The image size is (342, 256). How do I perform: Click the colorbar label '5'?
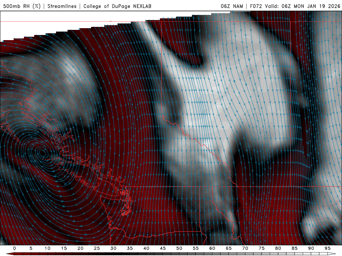click(x=31, y=248)
